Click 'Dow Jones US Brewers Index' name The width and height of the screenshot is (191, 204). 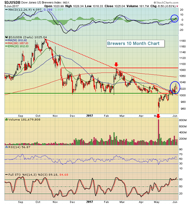(x=41, y=2)
